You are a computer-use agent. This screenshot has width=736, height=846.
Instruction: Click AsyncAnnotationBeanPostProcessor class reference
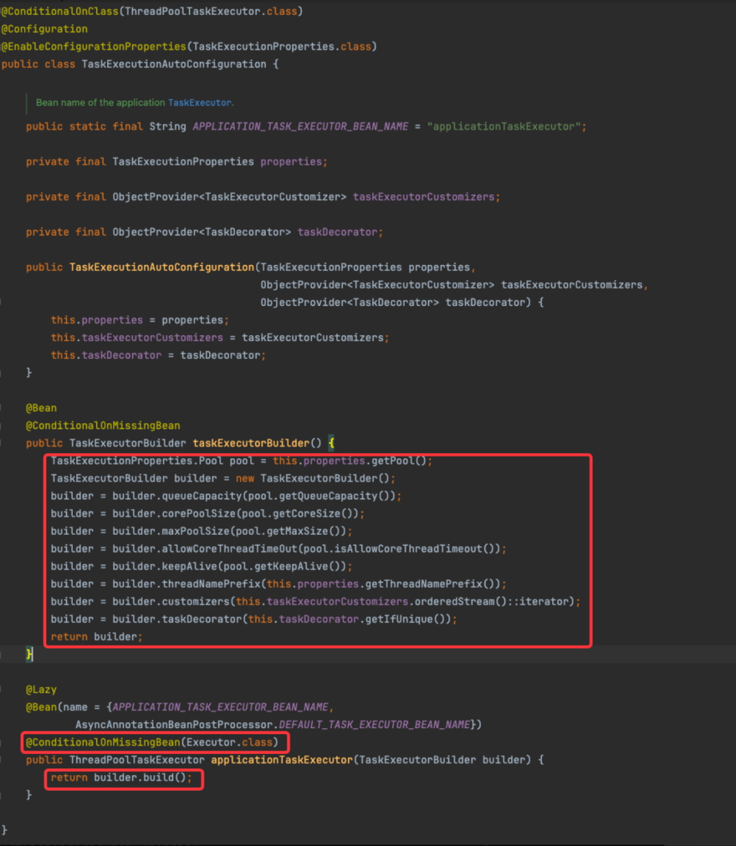(x=174, y=725)
